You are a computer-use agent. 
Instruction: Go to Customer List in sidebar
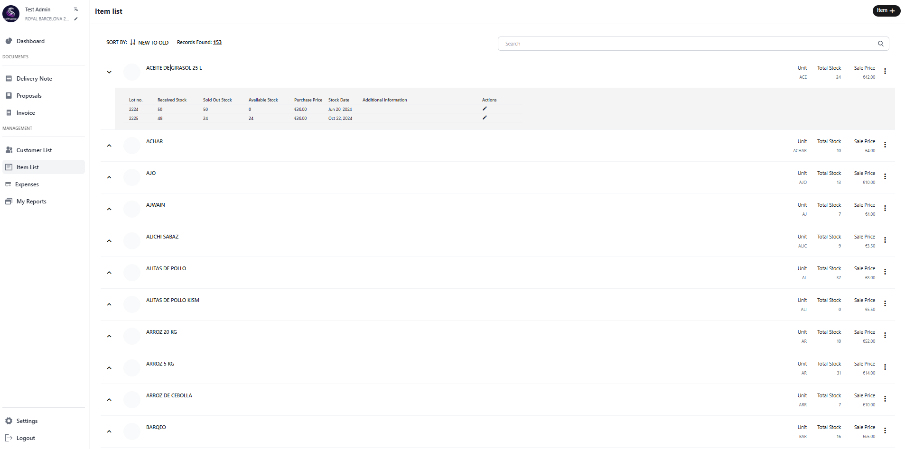click(x=34, y=150)
